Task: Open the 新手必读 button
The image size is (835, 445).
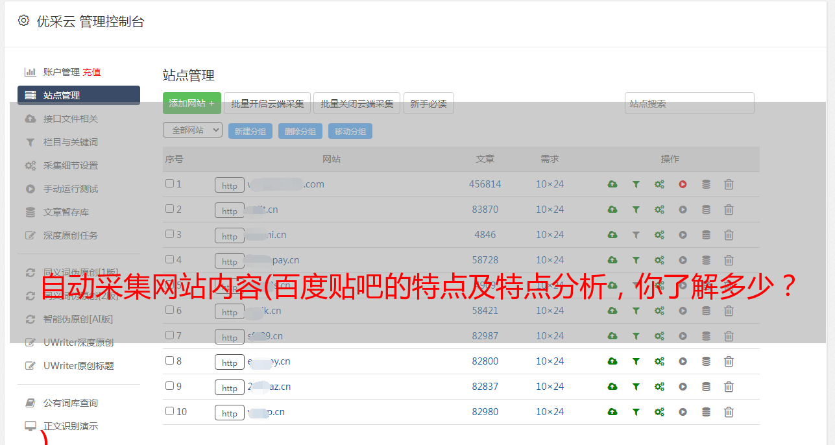Action: coord(428,103)
